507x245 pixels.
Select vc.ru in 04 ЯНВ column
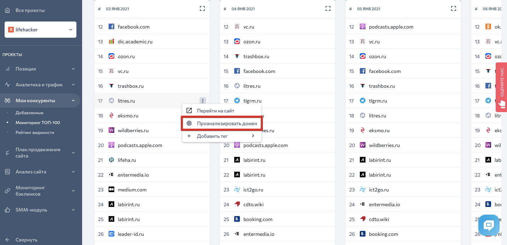point(249,27)
